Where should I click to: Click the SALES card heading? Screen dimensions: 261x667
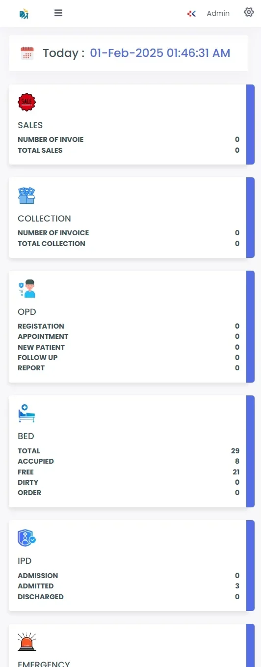pyautogui.click(x=30, y=125)
